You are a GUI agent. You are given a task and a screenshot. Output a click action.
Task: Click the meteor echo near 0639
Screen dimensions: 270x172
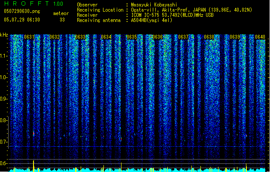(246, 136)
